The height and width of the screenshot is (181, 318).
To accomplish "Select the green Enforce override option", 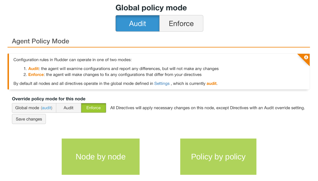I will [93, 108].
